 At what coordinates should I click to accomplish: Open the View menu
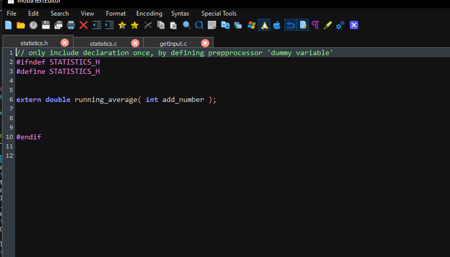pyautogui.click(x=87, y=14)
